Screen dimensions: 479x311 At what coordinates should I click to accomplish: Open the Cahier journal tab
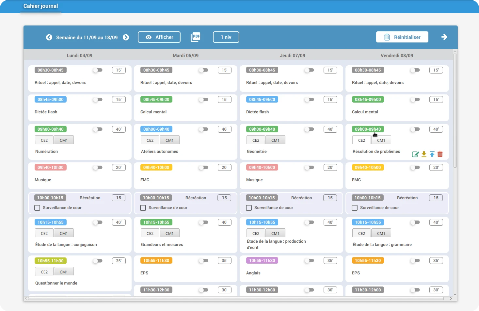(x=41, y=6)
